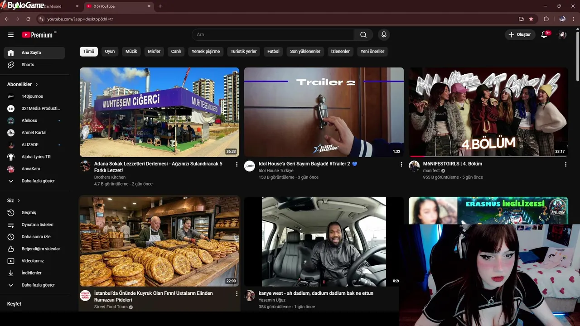Open the kanye west video title
This screenshot has width=580, height=326.
click(x=316, y=293)
